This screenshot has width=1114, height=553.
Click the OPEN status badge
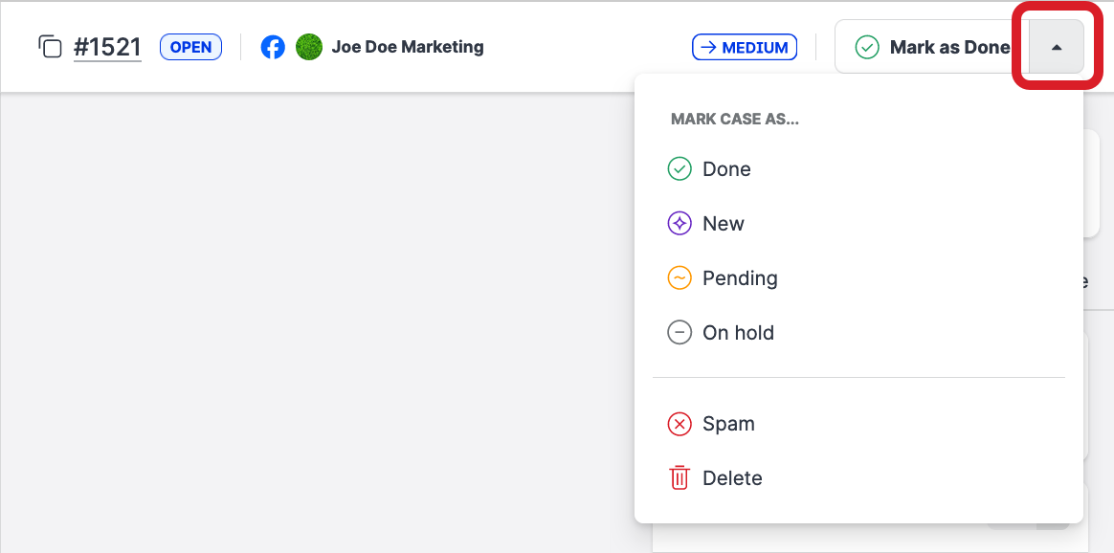(190, 47)
